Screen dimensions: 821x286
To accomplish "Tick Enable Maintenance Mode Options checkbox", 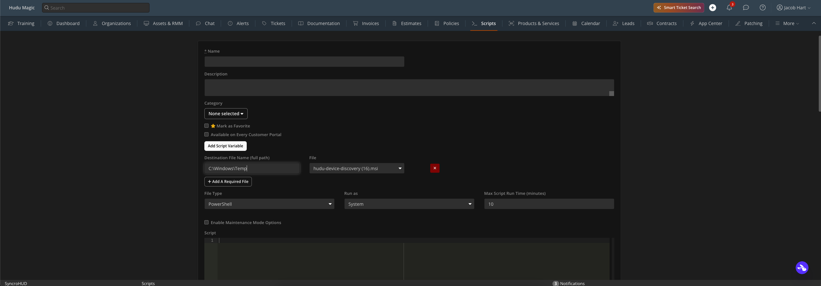I will pyautogui.click(x=207, y=222).
